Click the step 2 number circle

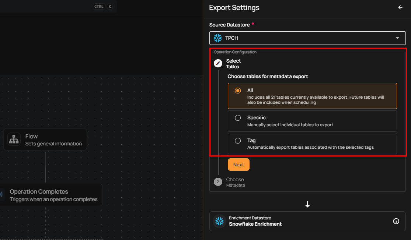click(218, 182)
